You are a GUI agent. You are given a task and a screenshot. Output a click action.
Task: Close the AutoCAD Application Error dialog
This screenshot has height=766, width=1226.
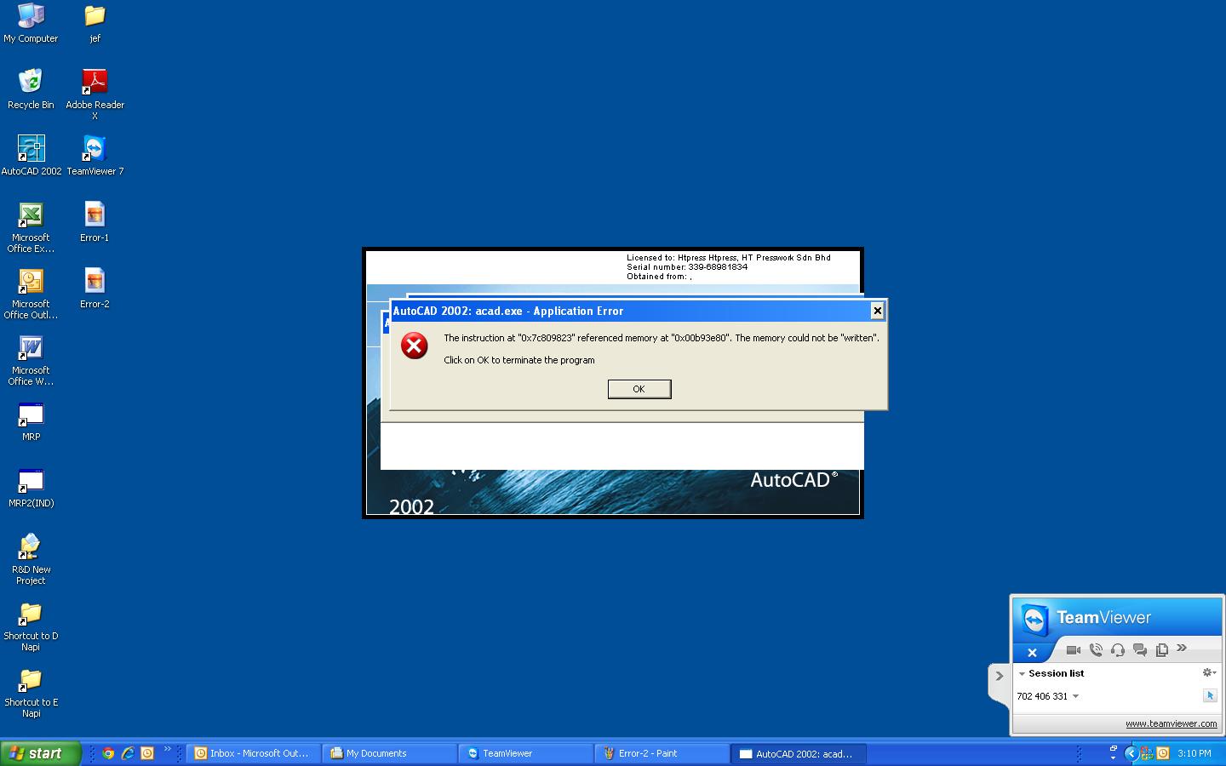coord(877,311)
